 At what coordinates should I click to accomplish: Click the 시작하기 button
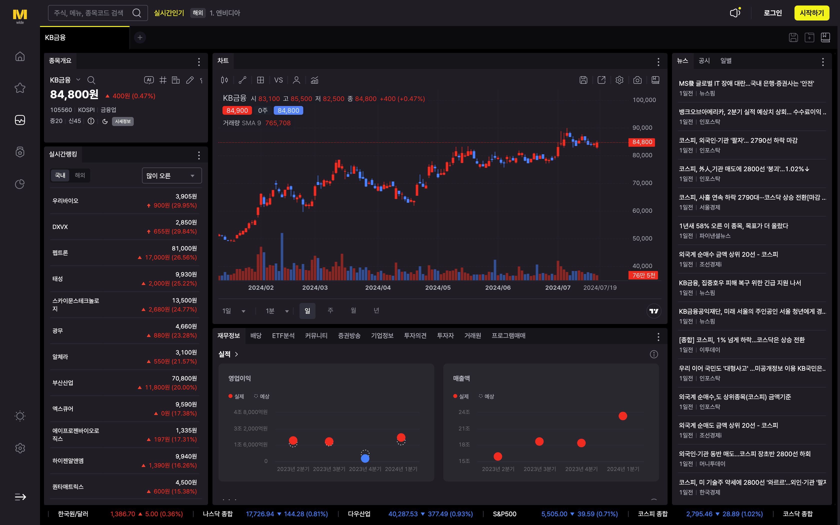812,13
